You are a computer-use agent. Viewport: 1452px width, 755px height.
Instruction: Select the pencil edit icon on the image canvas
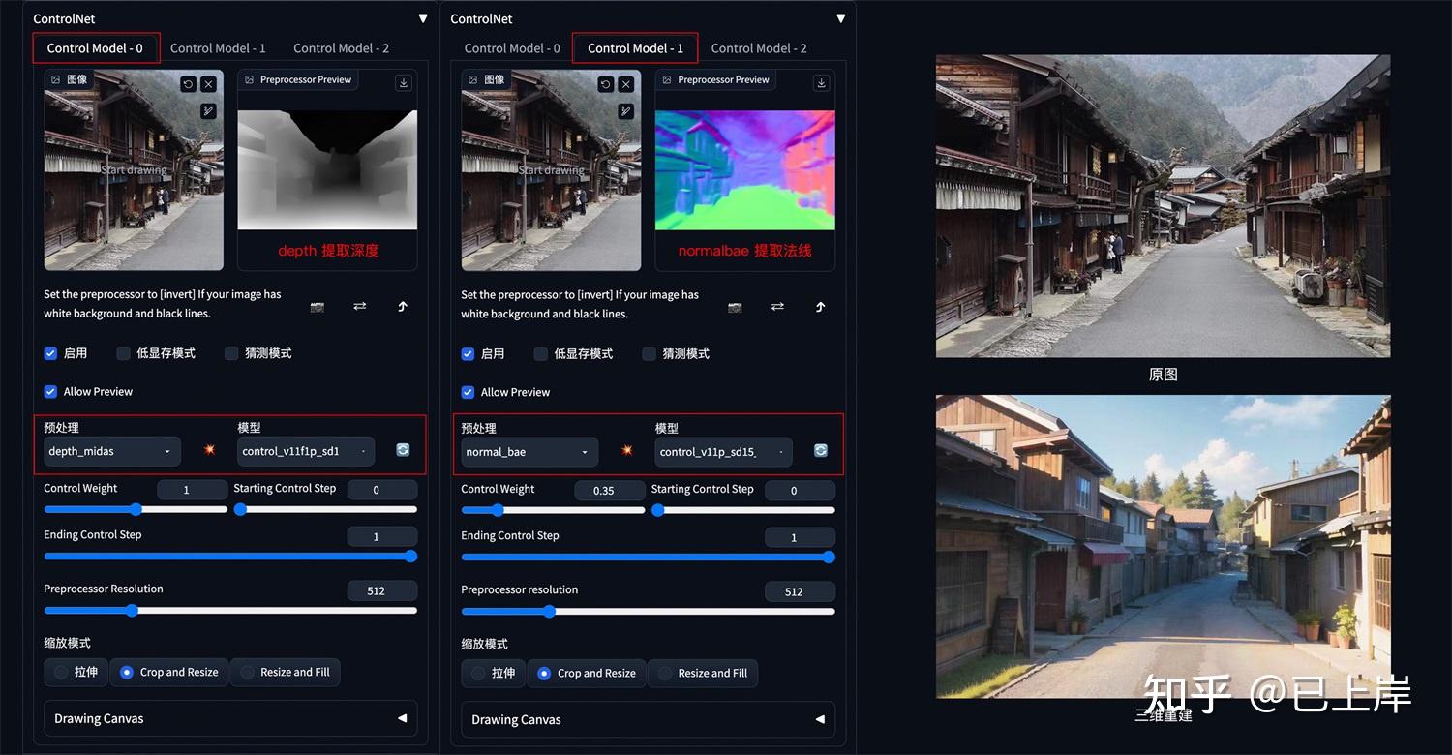coord(207,110)
